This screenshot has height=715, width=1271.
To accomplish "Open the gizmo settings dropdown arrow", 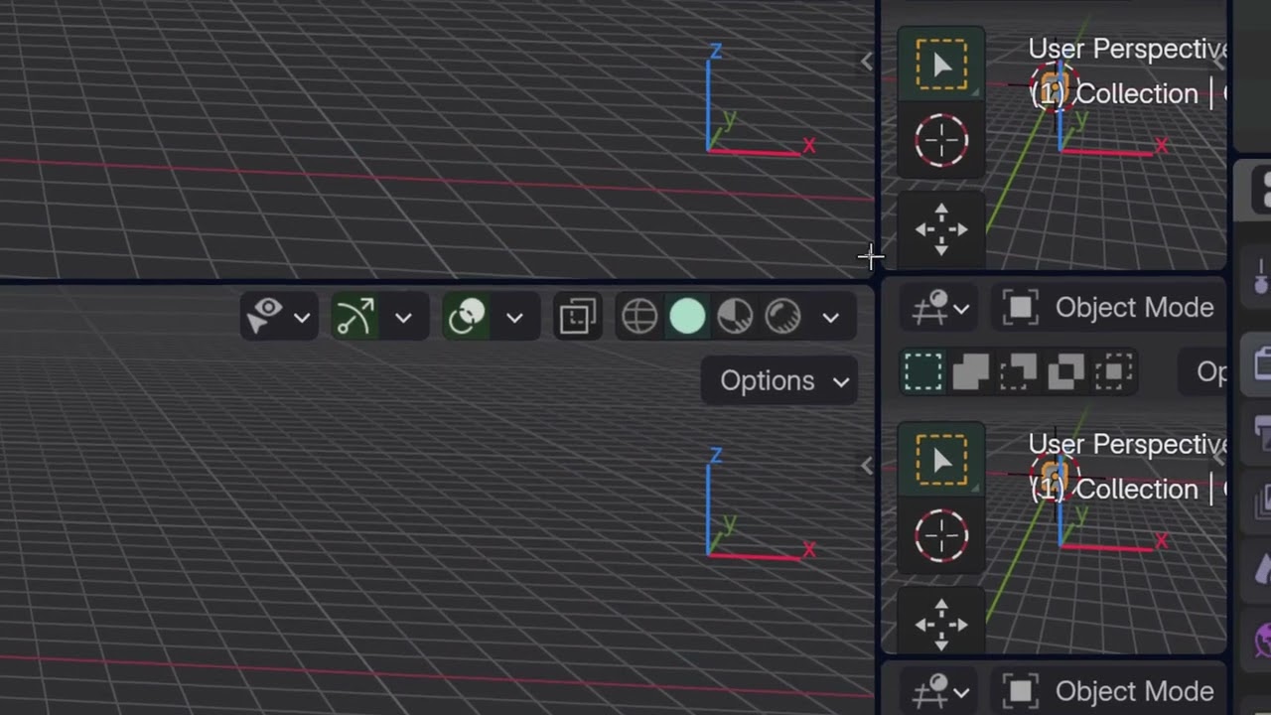I will tap(403, 318).
